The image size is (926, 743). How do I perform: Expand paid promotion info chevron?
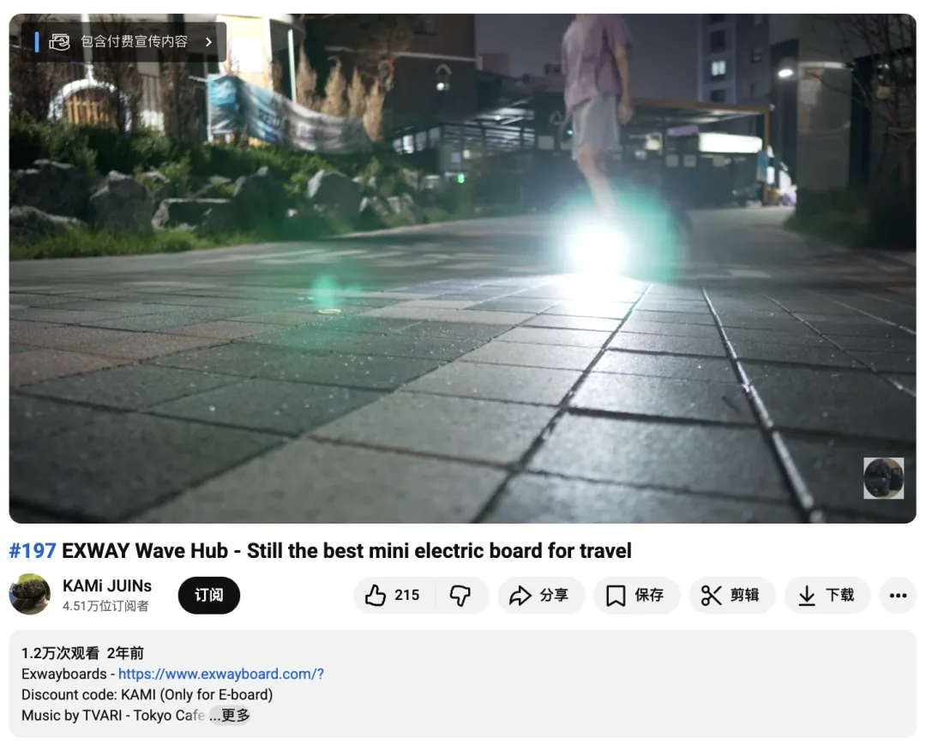tap(208, 42)
